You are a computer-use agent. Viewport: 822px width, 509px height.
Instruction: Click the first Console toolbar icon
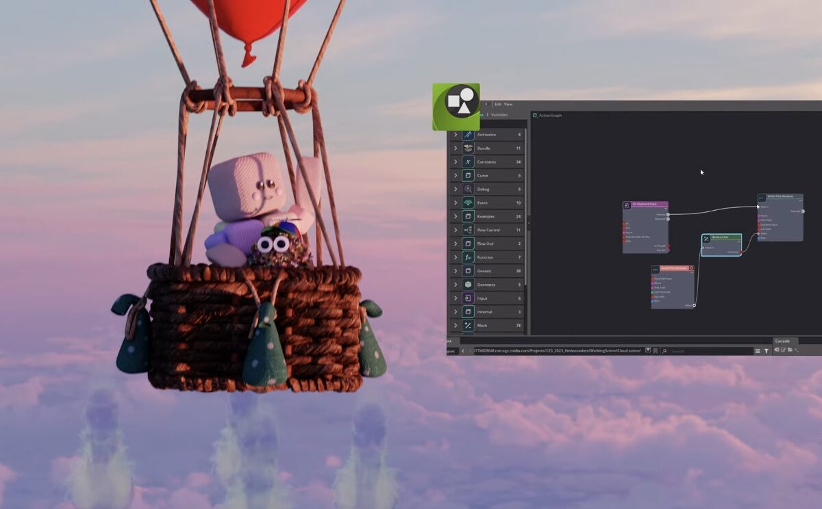click(777, 350)
